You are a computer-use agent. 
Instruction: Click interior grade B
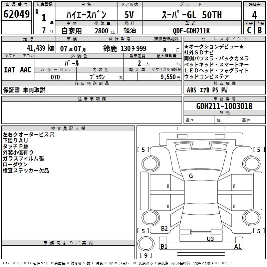[260, 30]
